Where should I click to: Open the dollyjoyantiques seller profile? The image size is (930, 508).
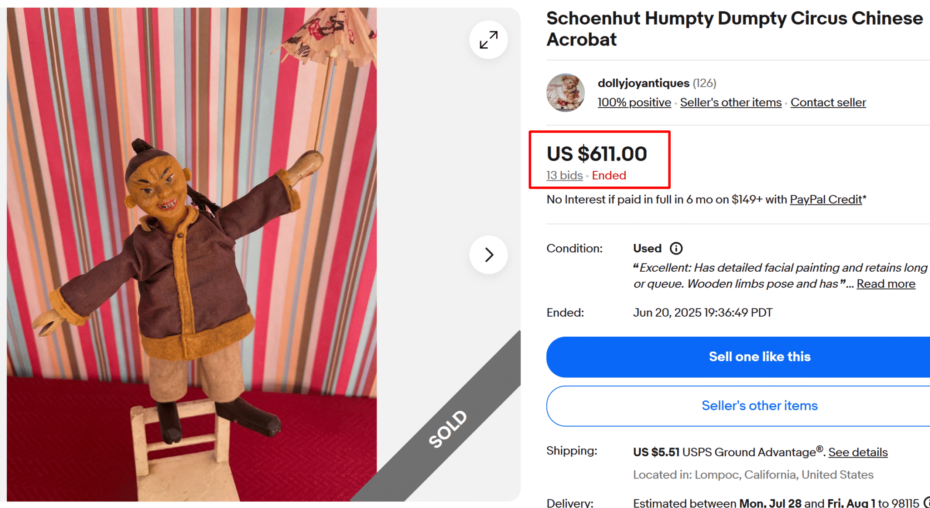click(x=643, y=83)
